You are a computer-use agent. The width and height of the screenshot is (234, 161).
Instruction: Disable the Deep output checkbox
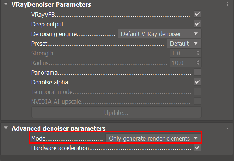(x=198, y=24)
